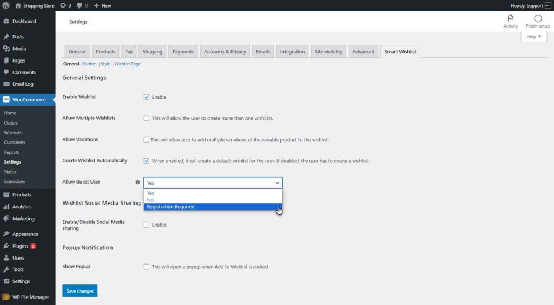The height and width of the screenshot is (305, 554).
Task: Click the Posts pin icon
Action: click(x=6, y=37)
